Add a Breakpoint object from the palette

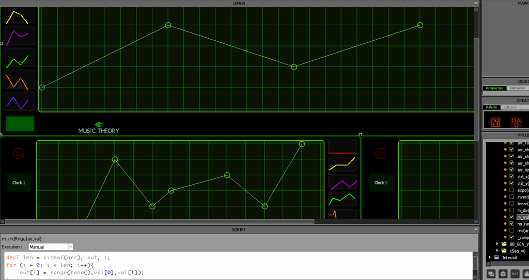click(495, 122)
